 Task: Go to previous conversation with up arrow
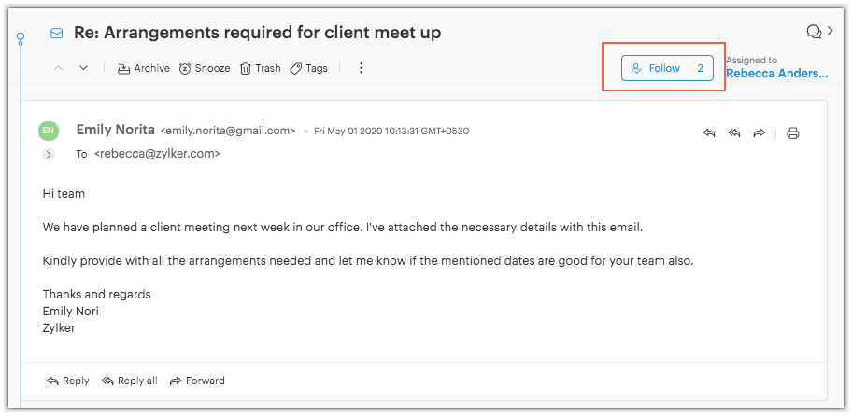[59, 68]
